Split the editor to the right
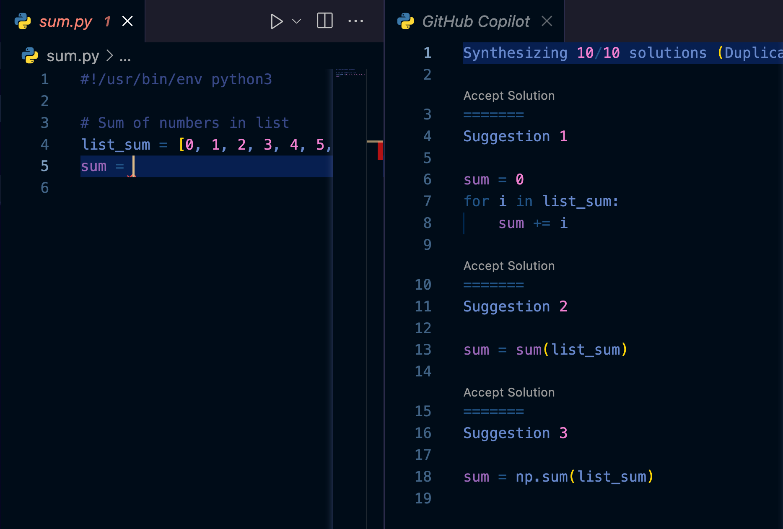This screenshot has width=783, height=529. click(x=325, y=21)
